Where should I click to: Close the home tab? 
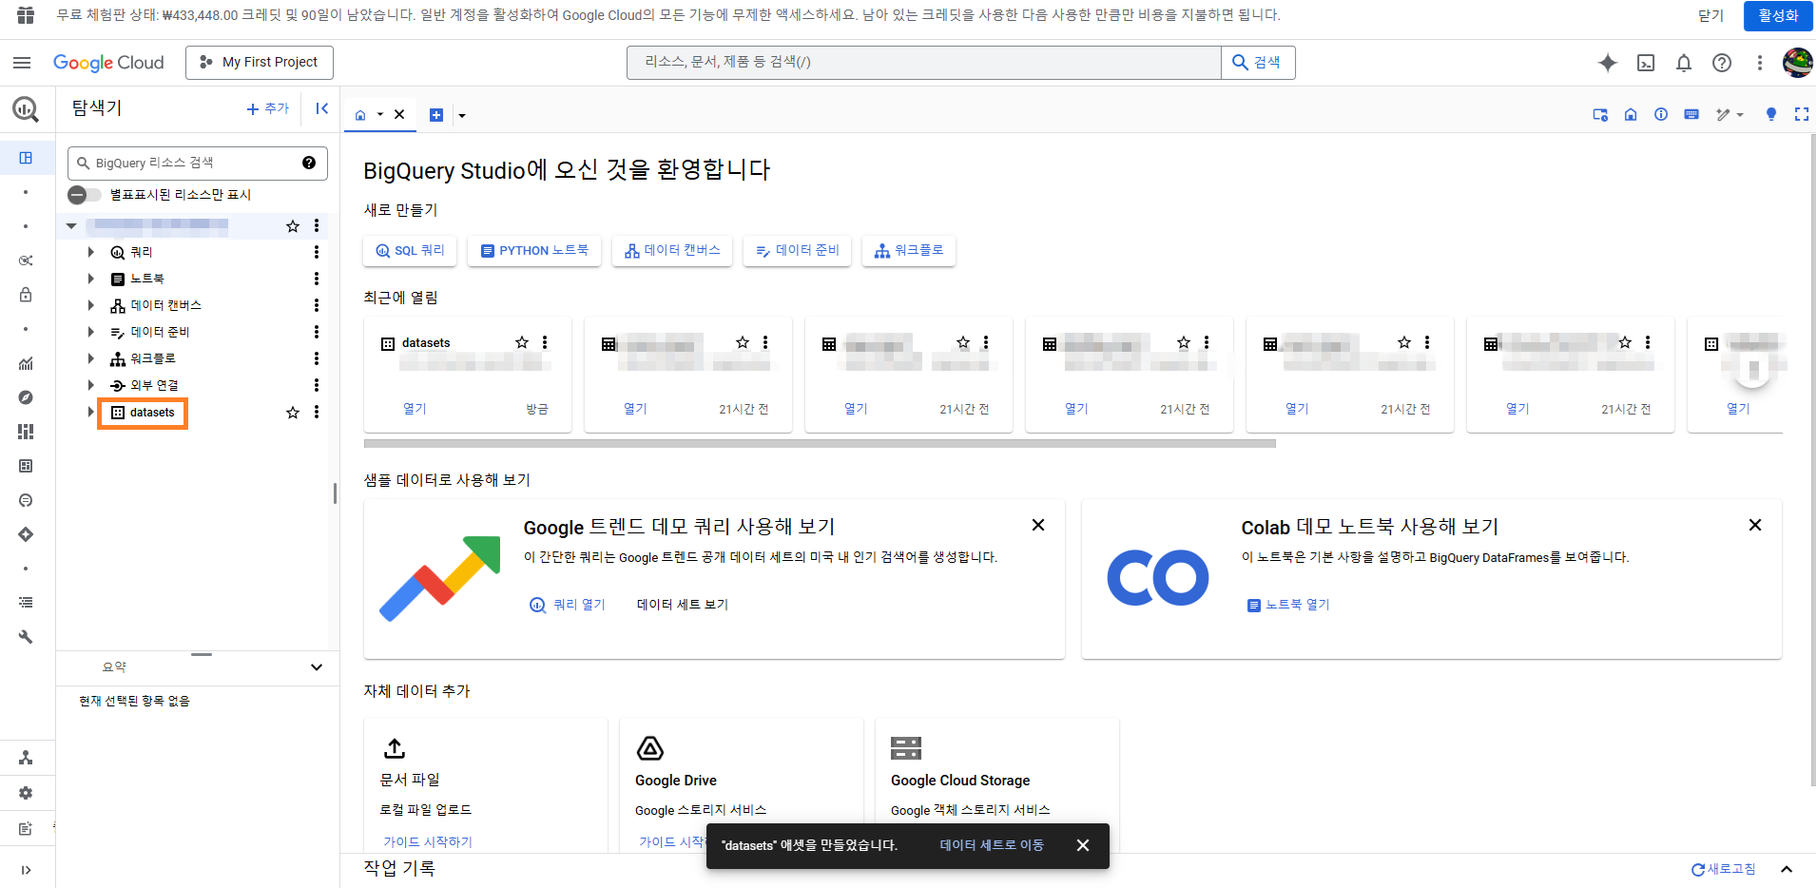click(x=399, y=115)
